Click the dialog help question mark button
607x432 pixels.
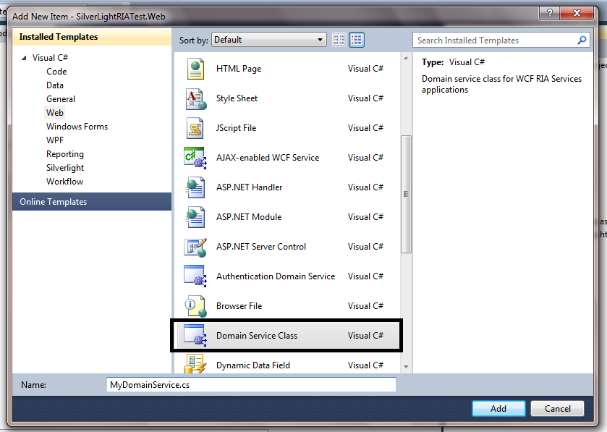coord(550,13)
